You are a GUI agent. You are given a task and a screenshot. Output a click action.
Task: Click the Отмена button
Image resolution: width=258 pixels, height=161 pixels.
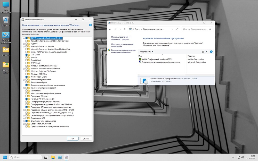click(x=86, y=139)
